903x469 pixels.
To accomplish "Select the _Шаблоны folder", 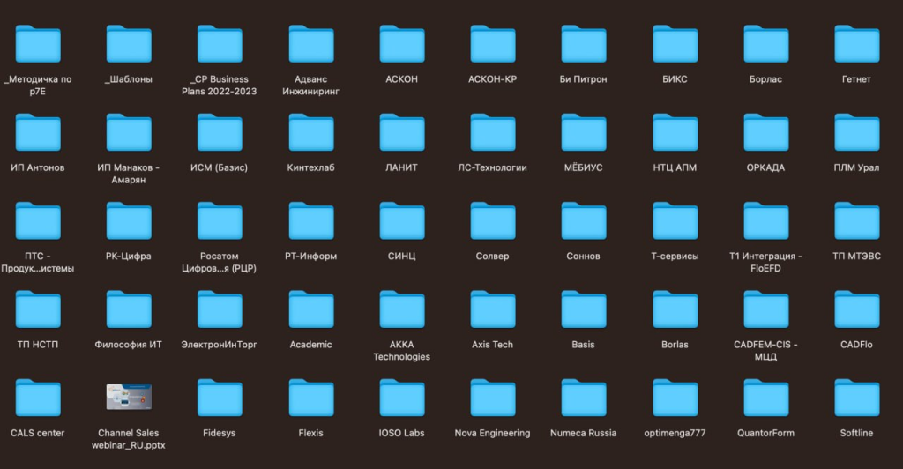I will click(x=129, y=44).
